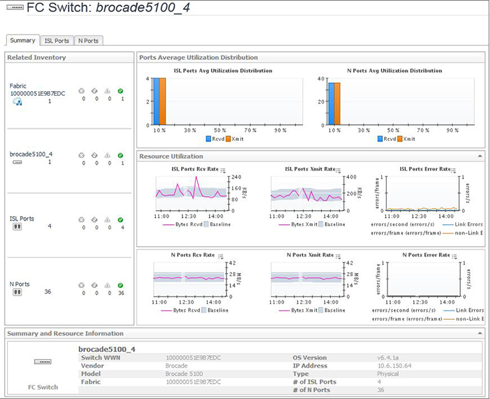
Task: Click the OS Version value v6.4.1a
Action: (388, 358)
